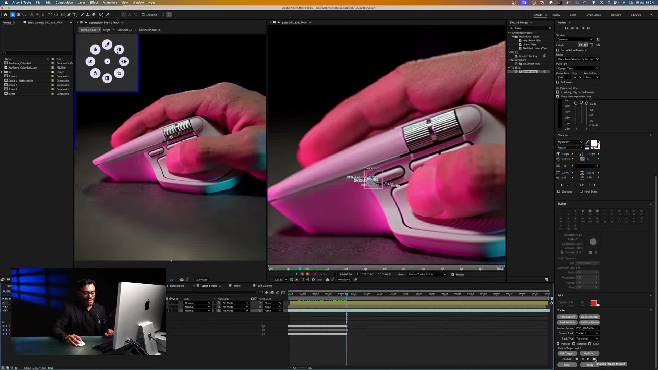This screenshot has height=370, width=658.
Task: Click Analyze forward play arrow in Tracker
Action: (588, 359)
